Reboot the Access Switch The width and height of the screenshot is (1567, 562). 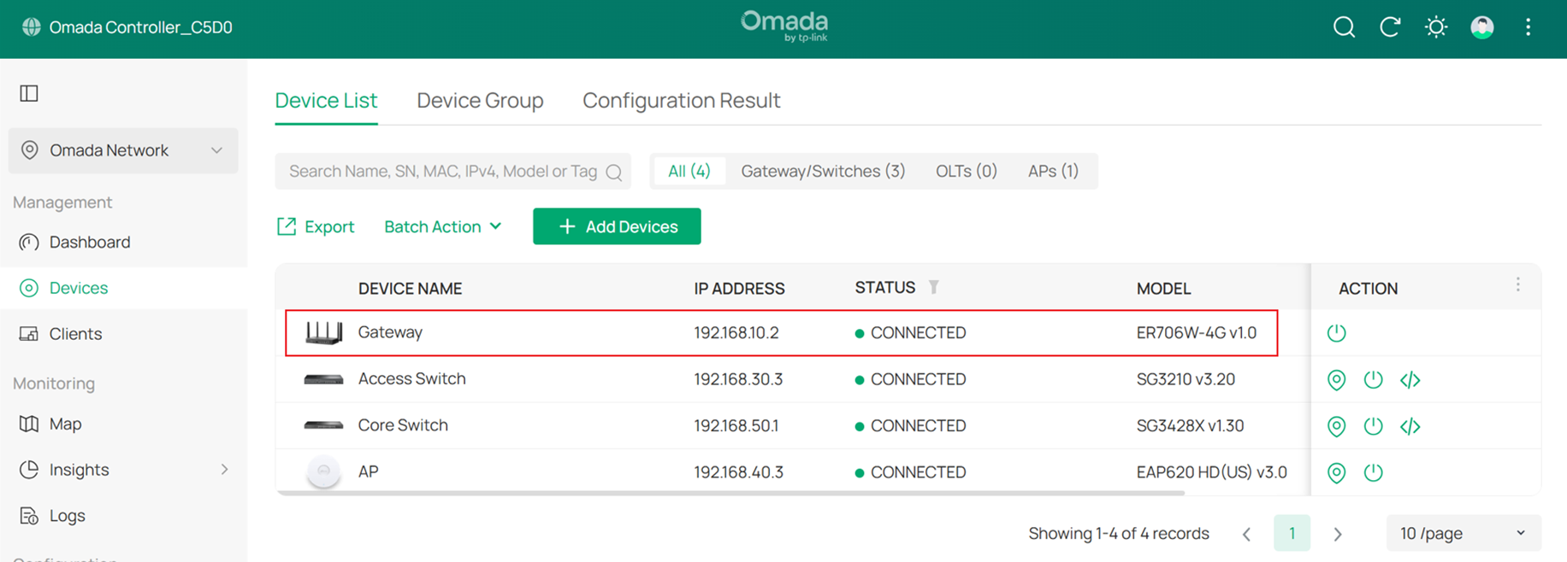click(x=1373, y=379)
